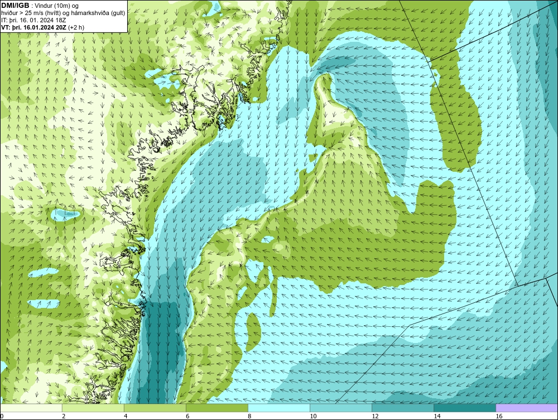This screenshot has width=558, height=420.
Task: Click the 10–12 m/s light teal swatch
Action: (341, 408)
